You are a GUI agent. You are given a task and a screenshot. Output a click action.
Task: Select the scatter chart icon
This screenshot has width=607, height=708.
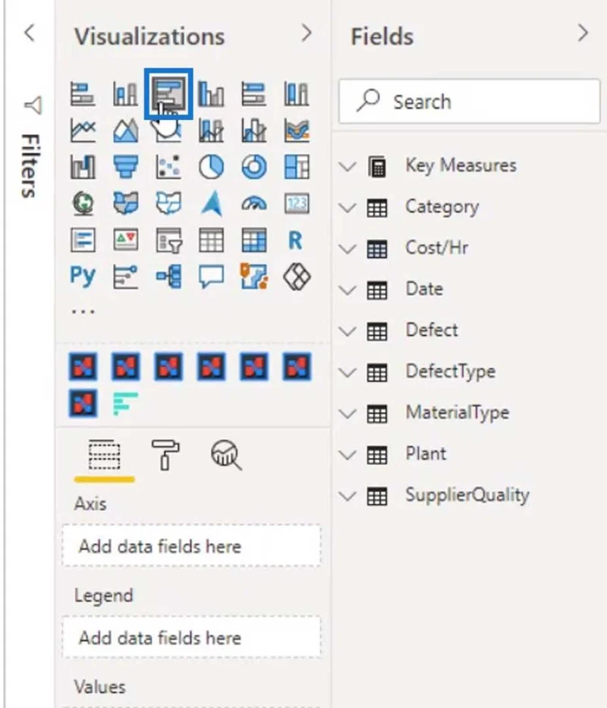(x=168, y=167)
